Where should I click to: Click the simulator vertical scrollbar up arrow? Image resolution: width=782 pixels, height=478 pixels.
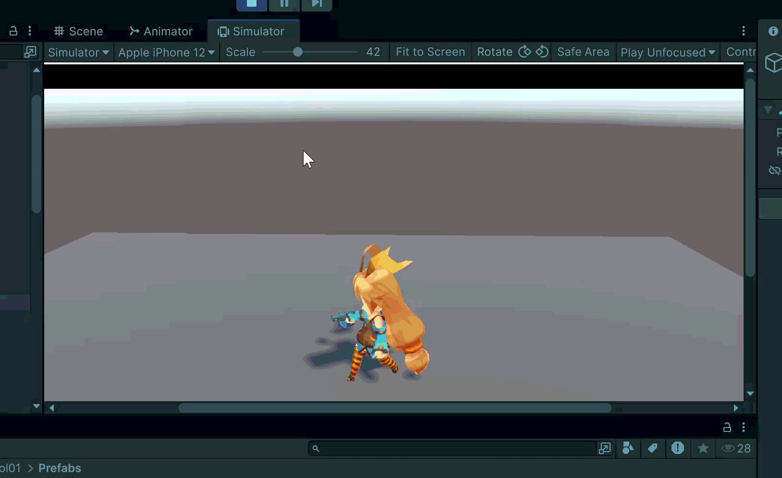tap(750, 70)
